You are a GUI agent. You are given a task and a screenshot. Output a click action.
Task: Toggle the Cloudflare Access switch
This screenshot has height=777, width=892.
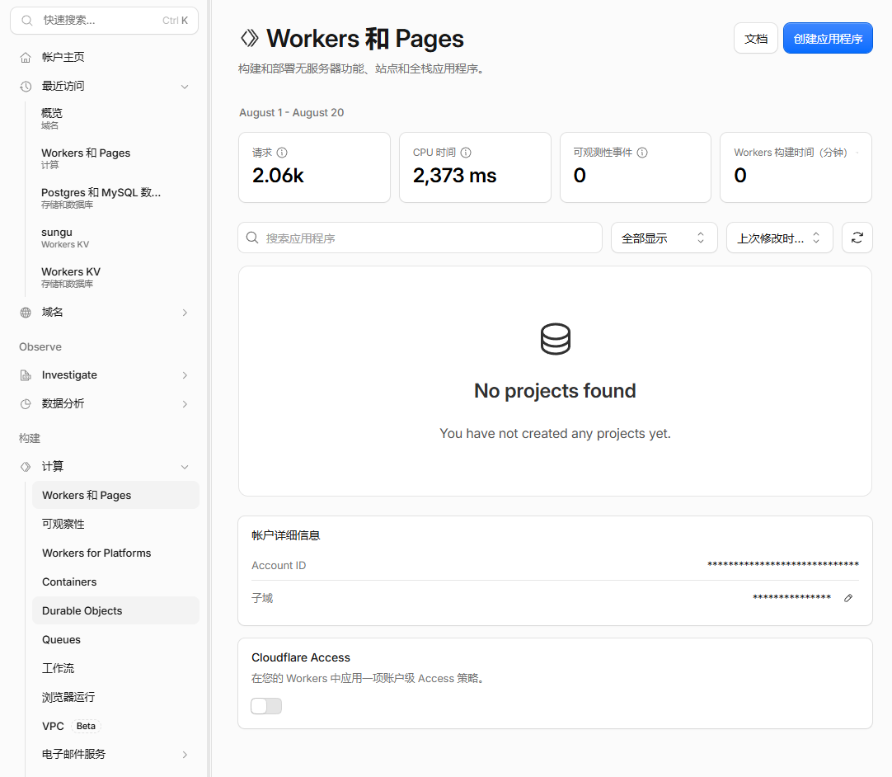click(x=266, y=706)
